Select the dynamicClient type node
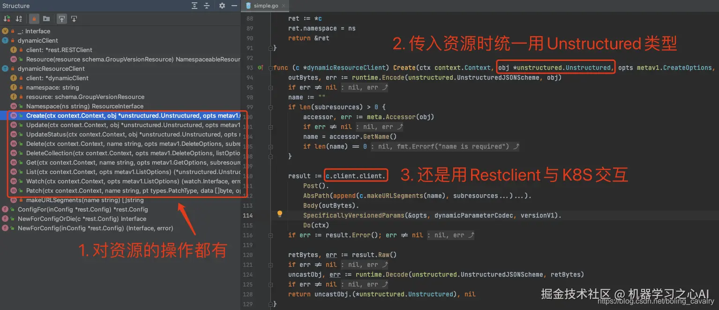This screenshot has height=310, width=719. [x=120, y=40]
